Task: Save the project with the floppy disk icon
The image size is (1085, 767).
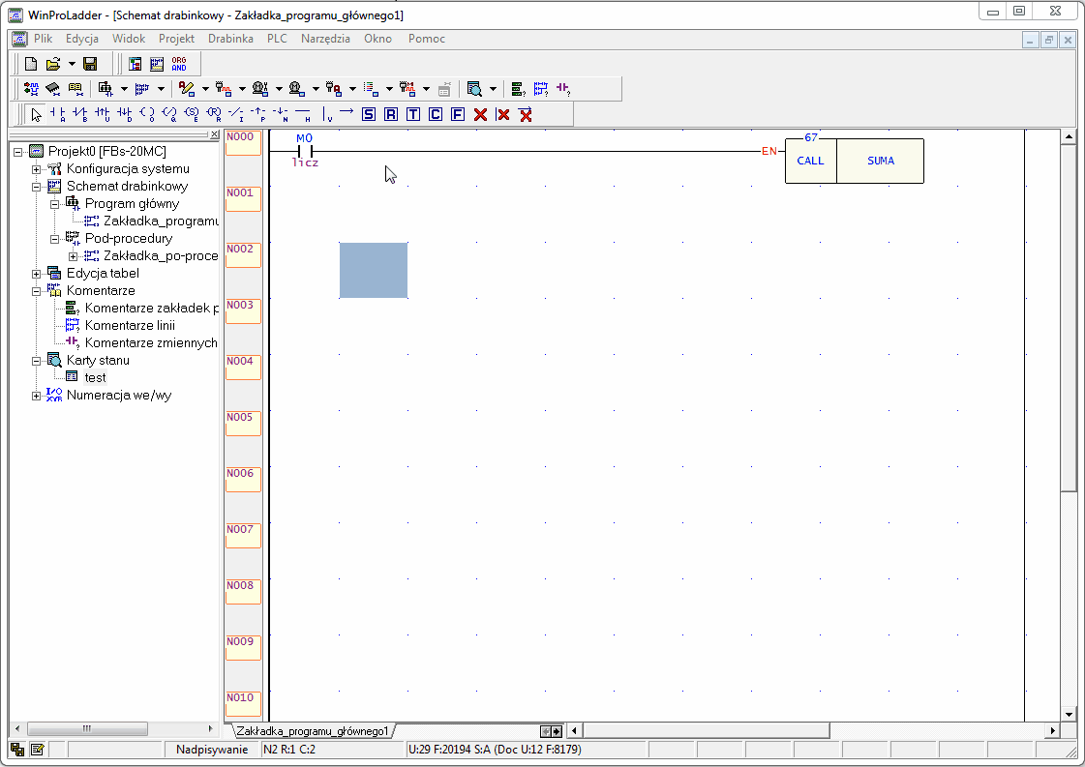Action: point(90,65)
